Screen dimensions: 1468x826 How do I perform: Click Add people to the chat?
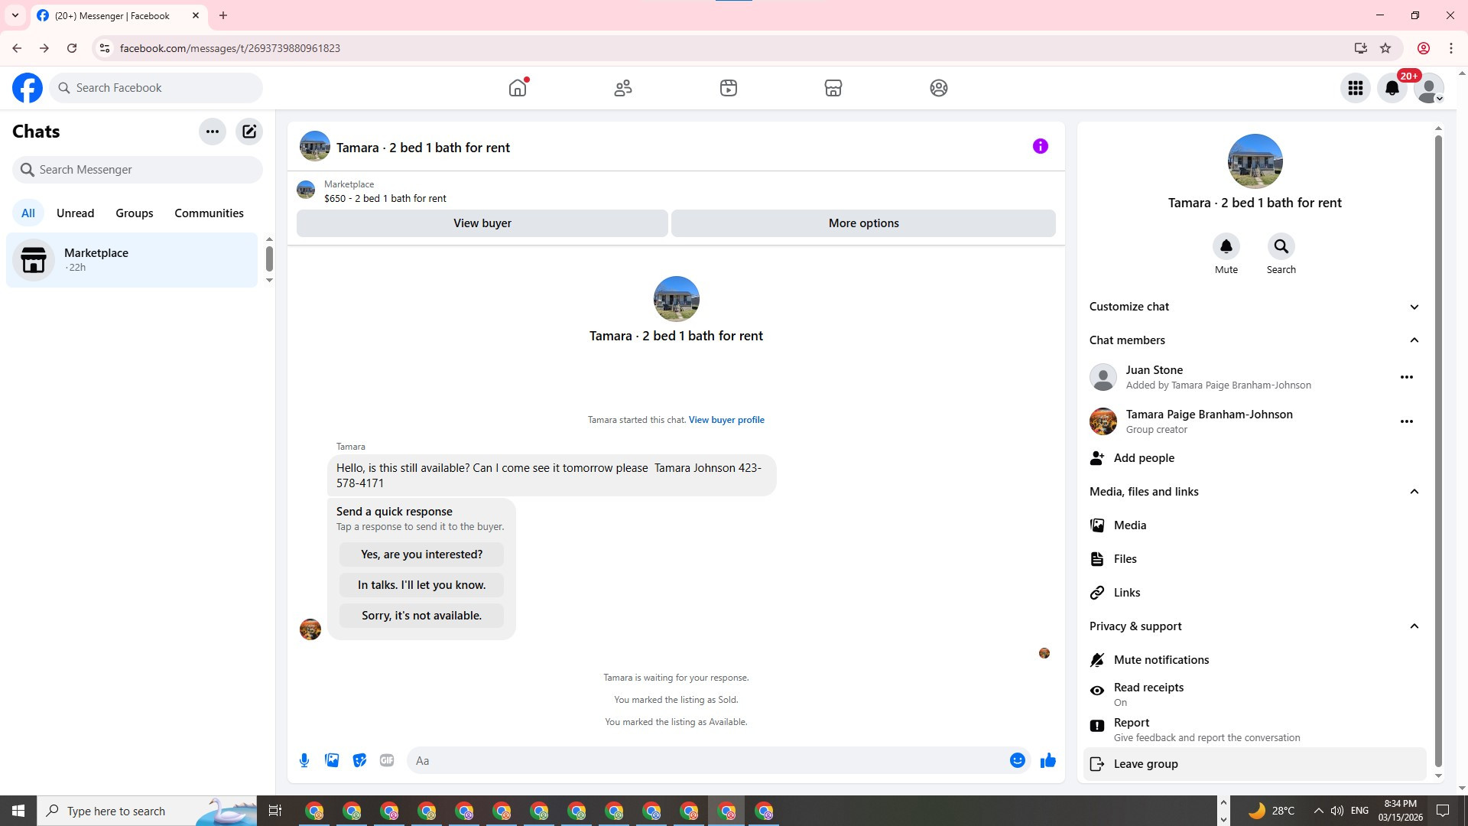(x=1255, y=458)
